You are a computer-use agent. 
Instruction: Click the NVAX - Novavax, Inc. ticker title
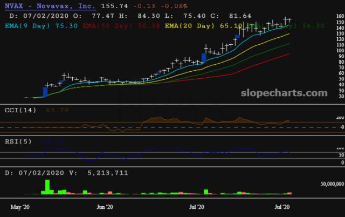(x=49, y=7)
